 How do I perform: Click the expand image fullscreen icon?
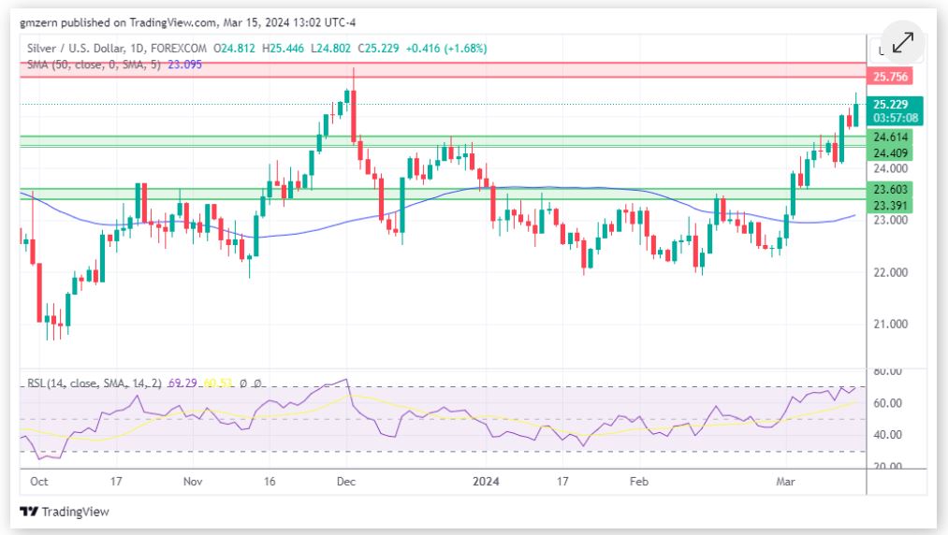click(x=902, y=43)
